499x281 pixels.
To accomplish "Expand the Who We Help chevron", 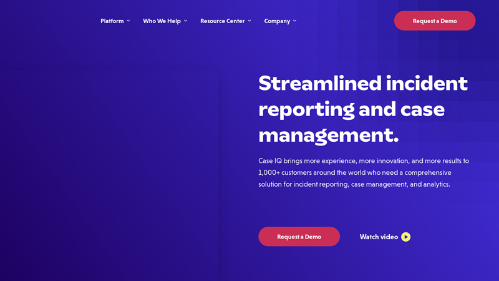I will [185, 21].
